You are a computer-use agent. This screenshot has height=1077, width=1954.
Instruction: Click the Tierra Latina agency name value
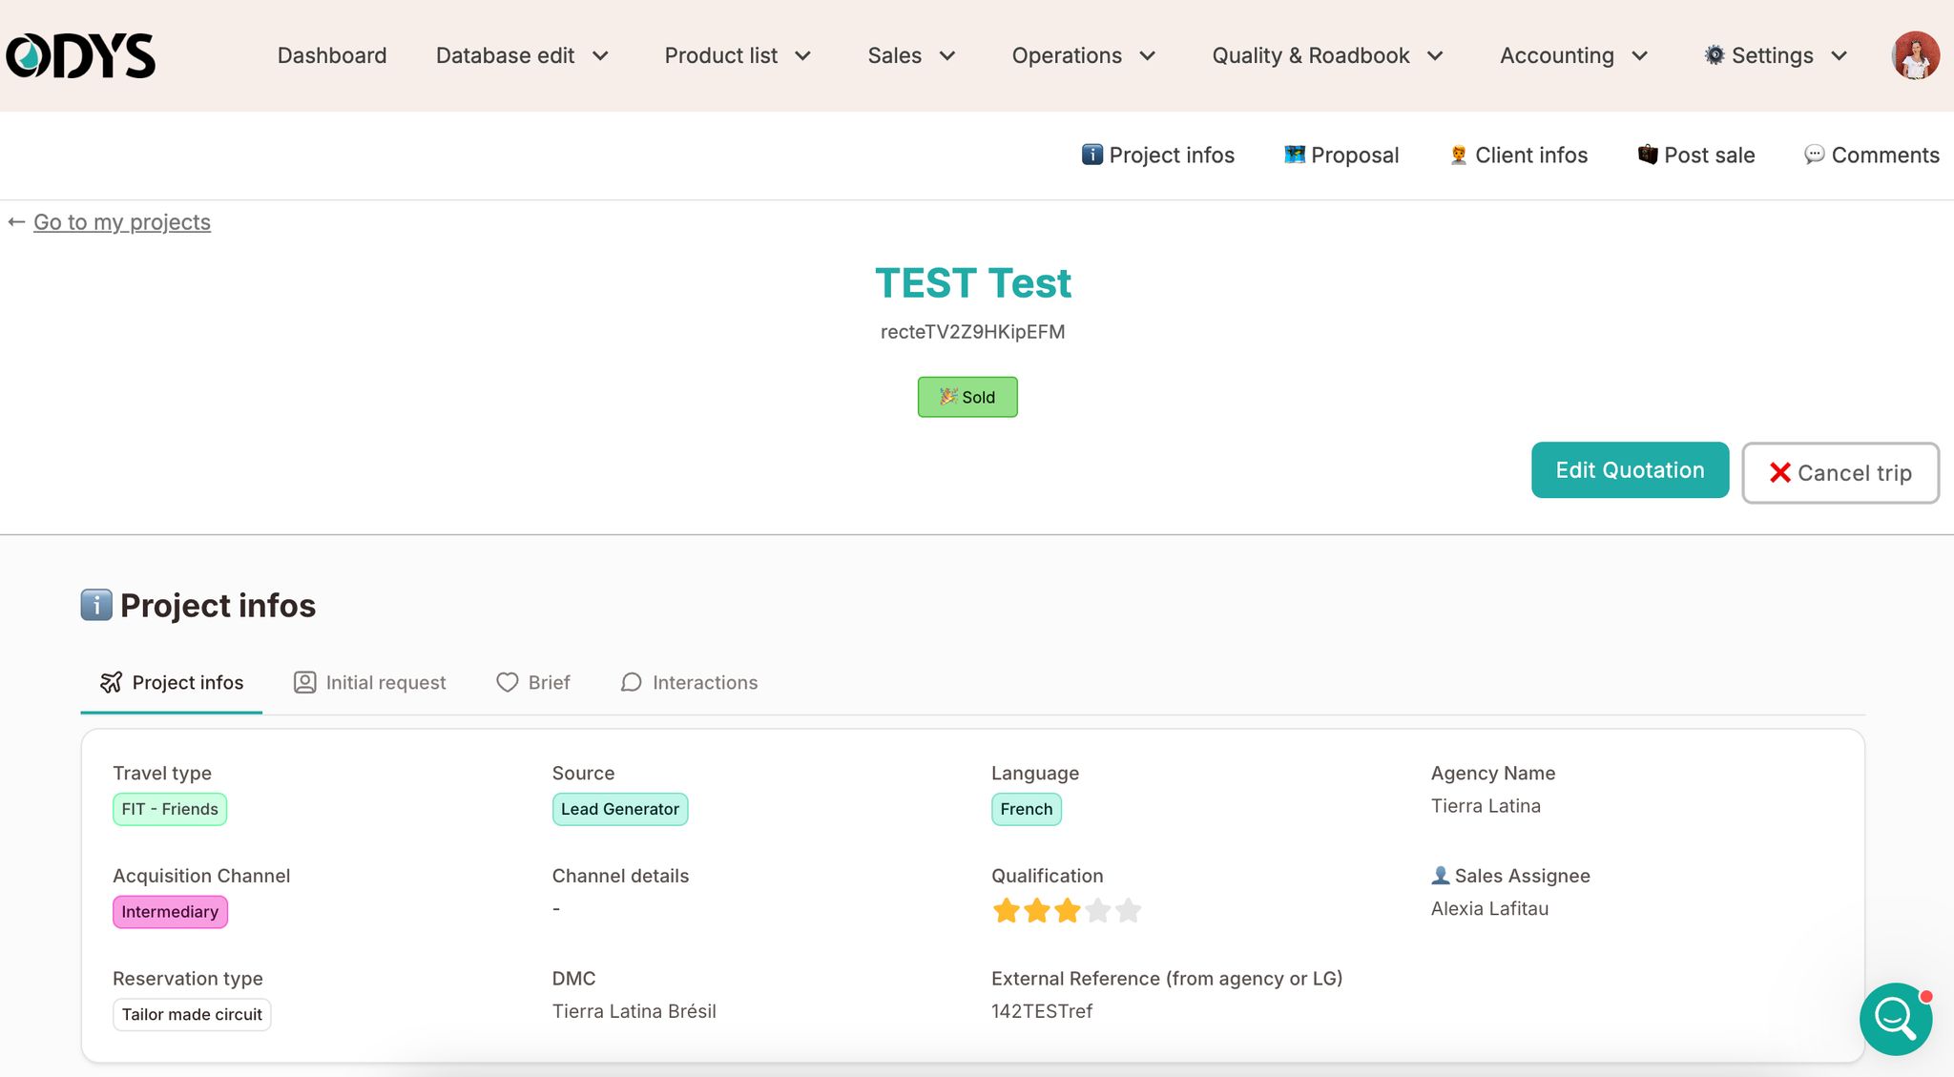pos(1486,806)
